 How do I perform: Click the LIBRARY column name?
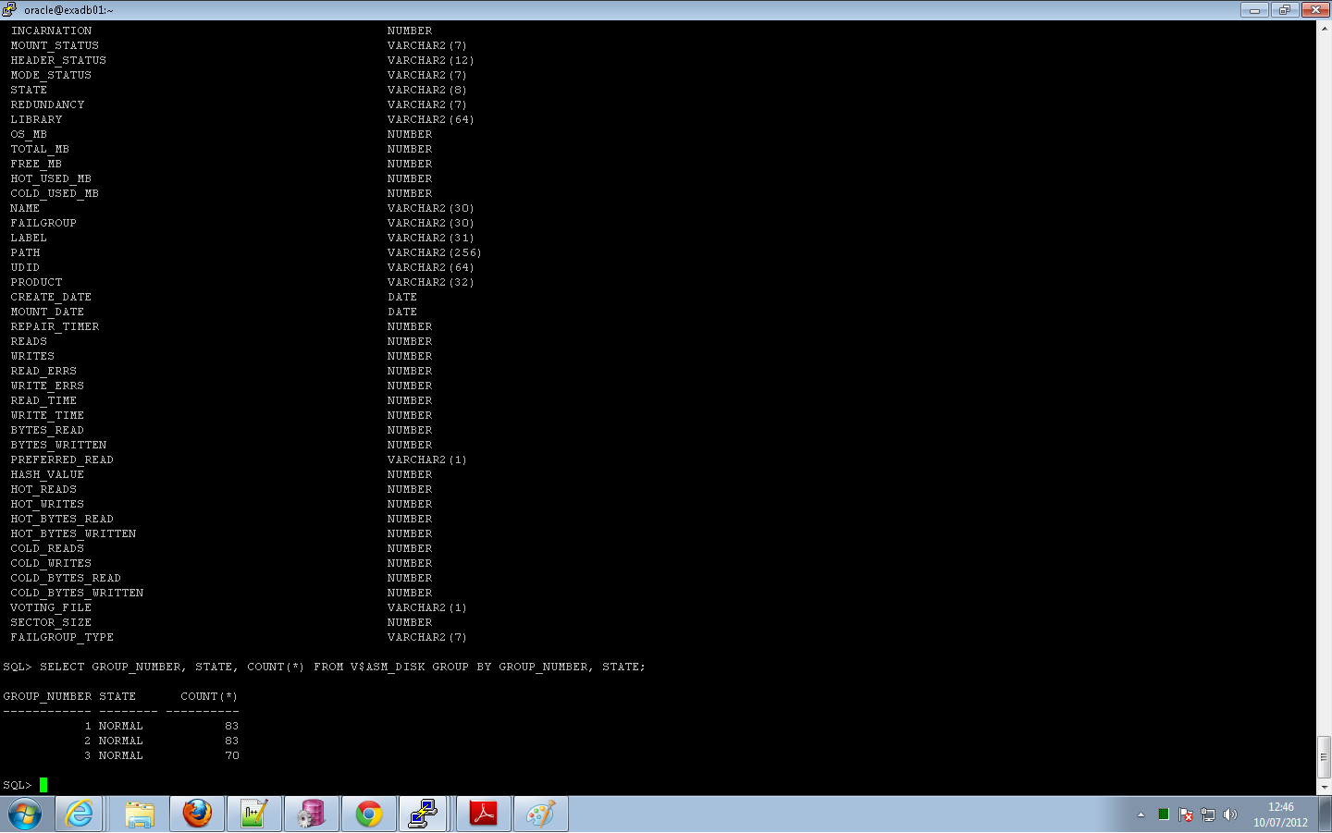click(36, 119)
